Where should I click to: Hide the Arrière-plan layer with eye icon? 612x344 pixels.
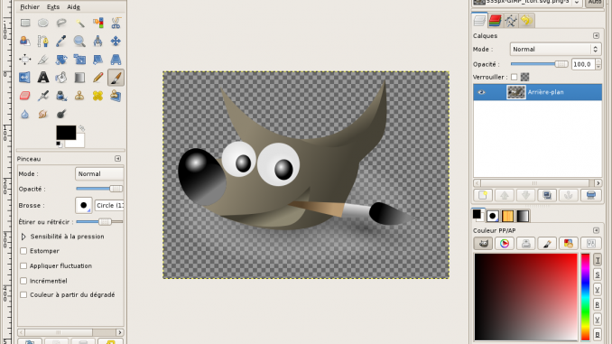click(x=482, y=92)
